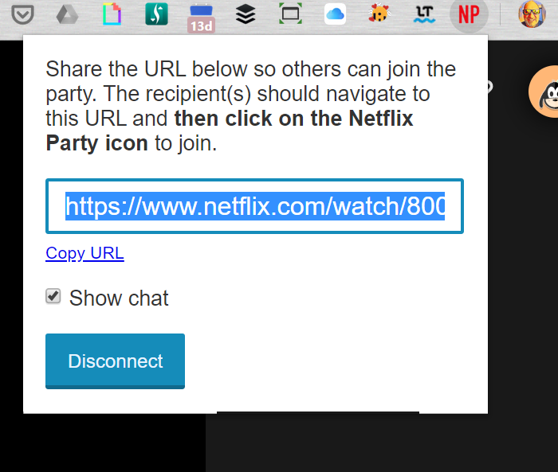The image size is (558, 472).
Task: Click the Copy URL link
Action: [84, 254]
